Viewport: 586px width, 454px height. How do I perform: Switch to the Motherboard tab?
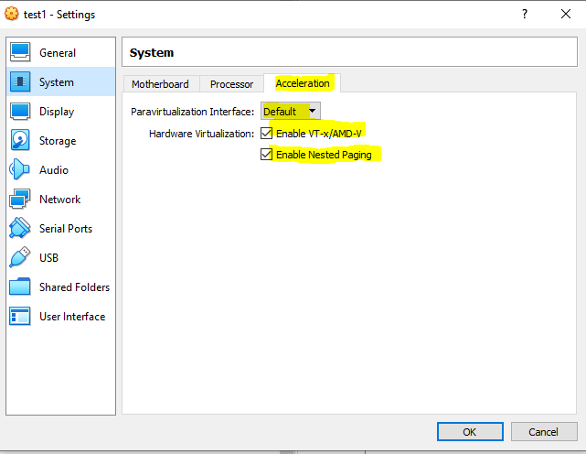coord(160,84)
